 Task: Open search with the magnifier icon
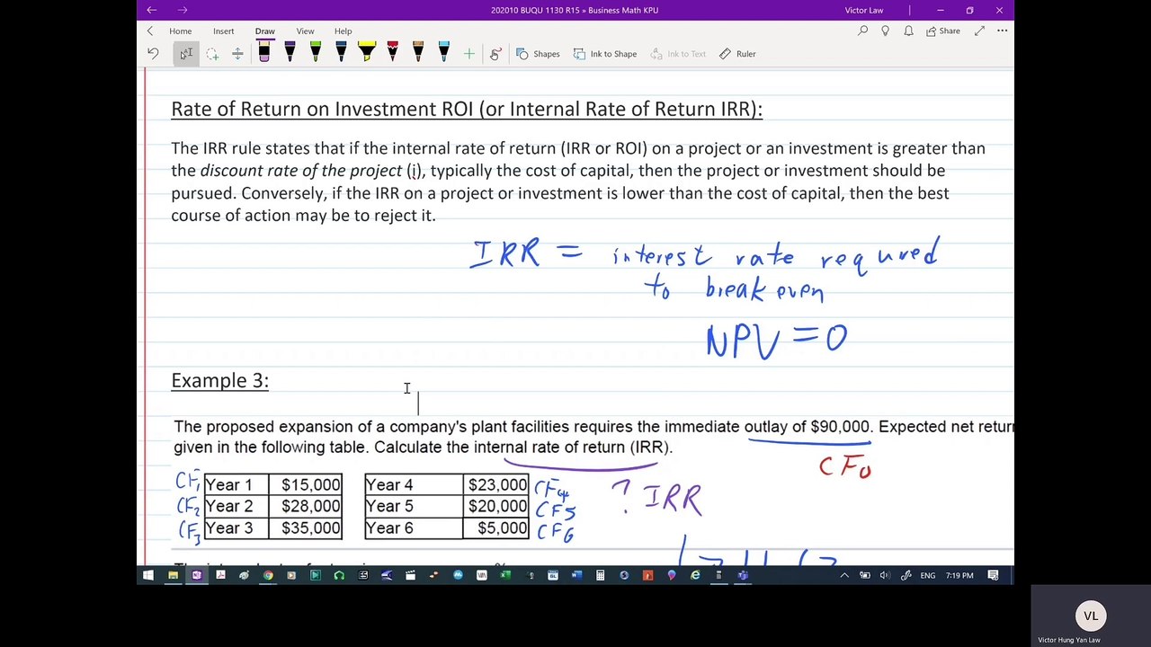(x=862, y=31)
